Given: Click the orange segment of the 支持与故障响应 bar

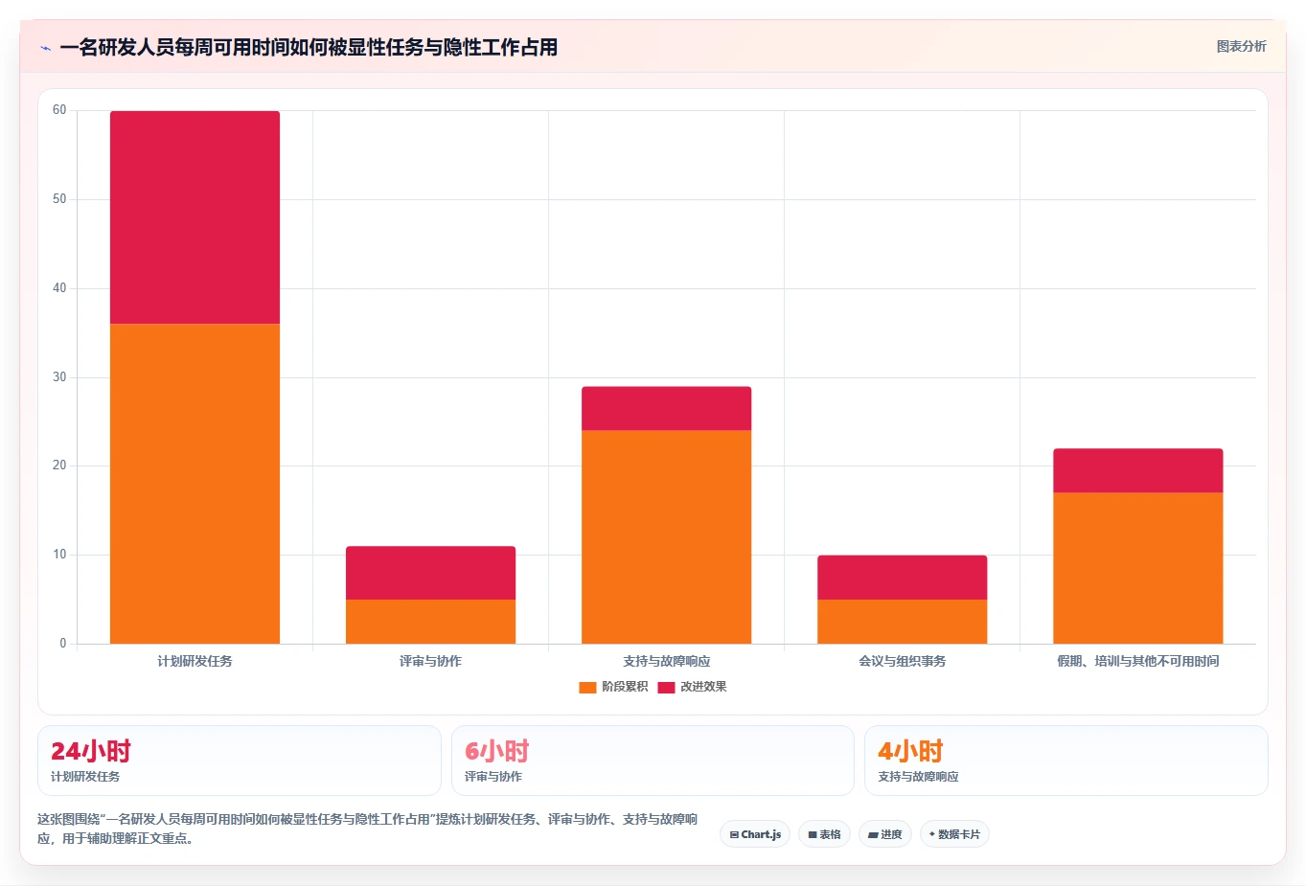Looking at the screenshot, I should [666, 536].
